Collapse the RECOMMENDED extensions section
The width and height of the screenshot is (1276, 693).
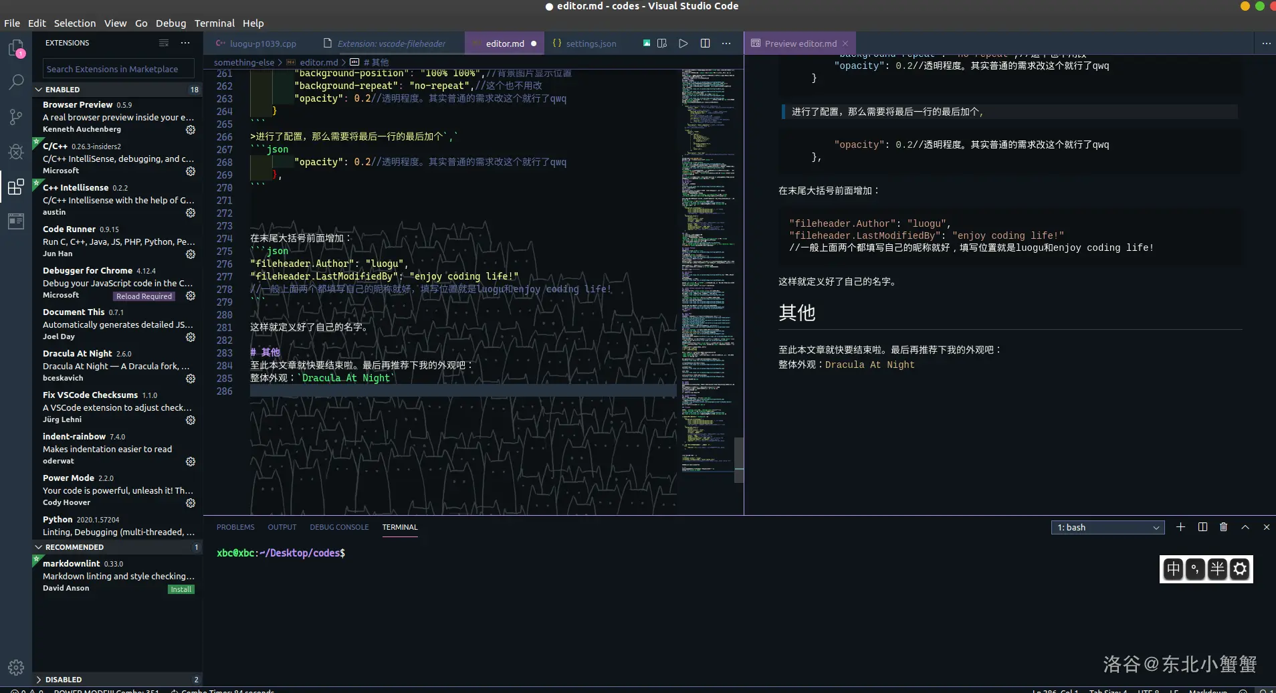(117, 547)
